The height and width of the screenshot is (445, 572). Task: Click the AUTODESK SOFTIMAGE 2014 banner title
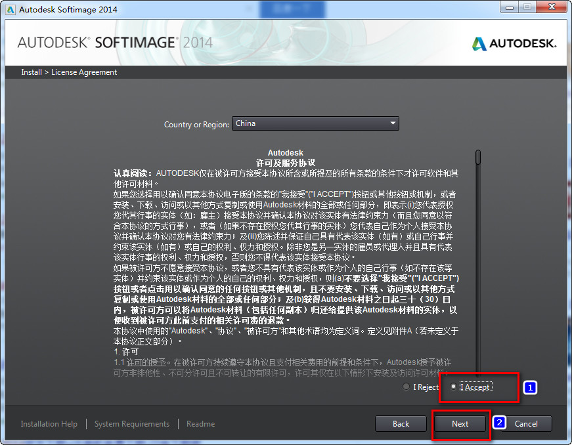coord(115,43)
